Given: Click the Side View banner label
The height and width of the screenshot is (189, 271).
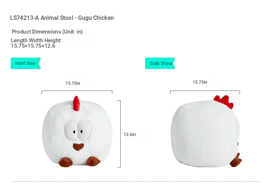Looking at the screenshot, I should pos(160,63).
